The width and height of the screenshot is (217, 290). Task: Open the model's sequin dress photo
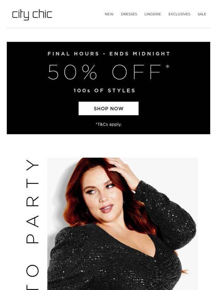point(122,224)
